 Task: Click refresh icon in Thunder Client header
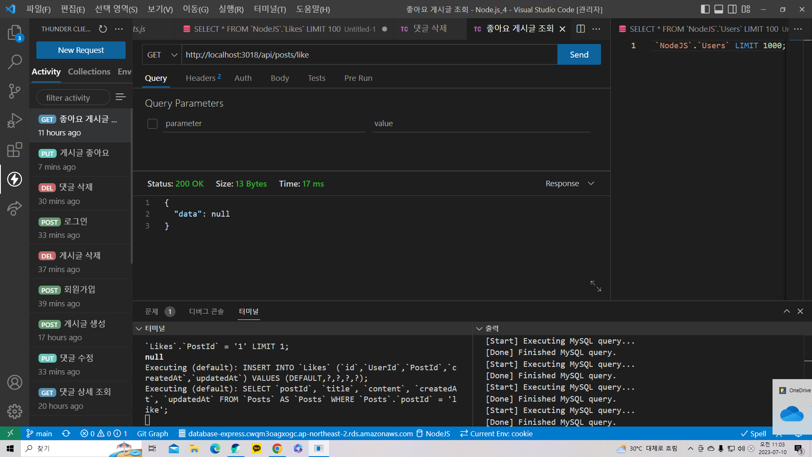103,29
